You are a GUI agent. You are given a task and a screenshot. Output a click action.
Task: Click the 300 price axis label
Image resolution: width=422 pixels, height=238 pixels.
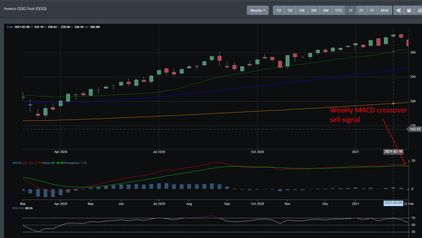click(413, 53)
